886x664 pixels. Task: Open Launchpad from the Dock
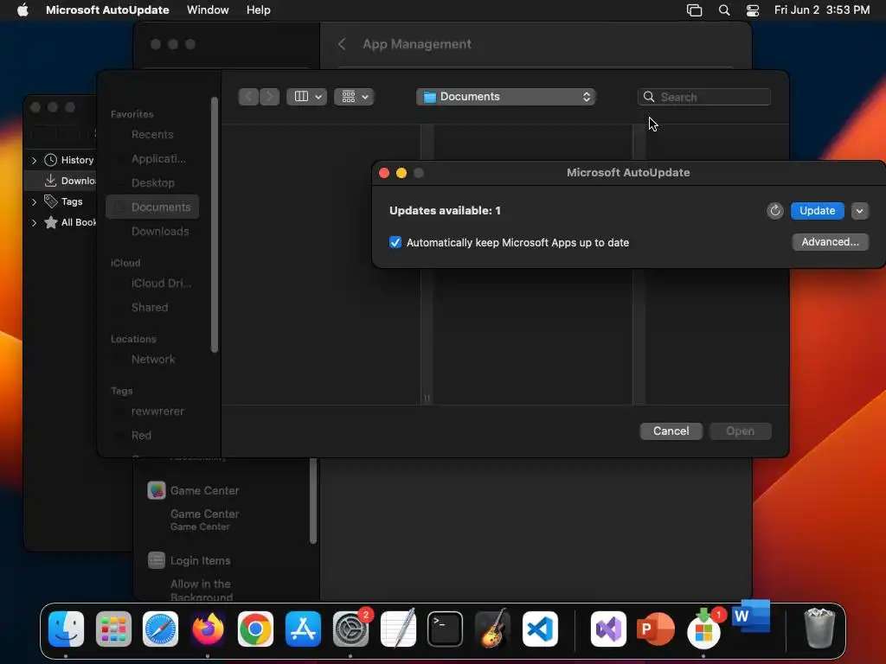click(113, 629)
